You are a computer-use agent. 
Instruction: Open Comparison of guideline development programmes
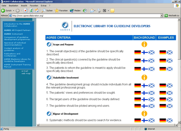(x=17, y=38)
